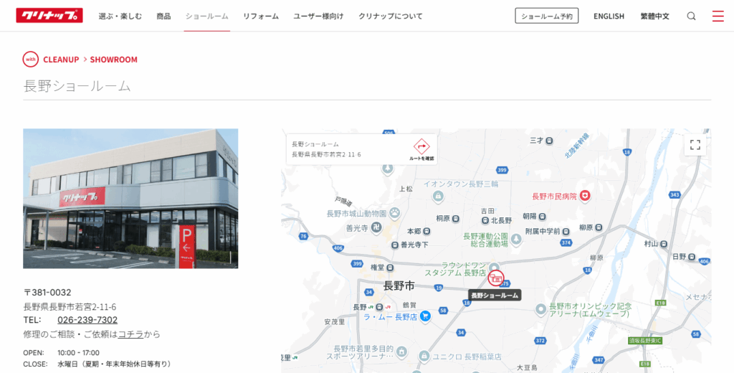Viewport: 734px width, 373px height.
Task: Click the red 長野ショールーム map pin
Action: [496, 278]
